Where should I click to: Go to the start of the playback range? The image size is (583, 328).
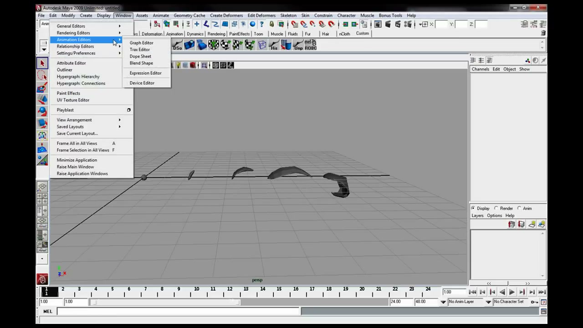pos(472,292)
